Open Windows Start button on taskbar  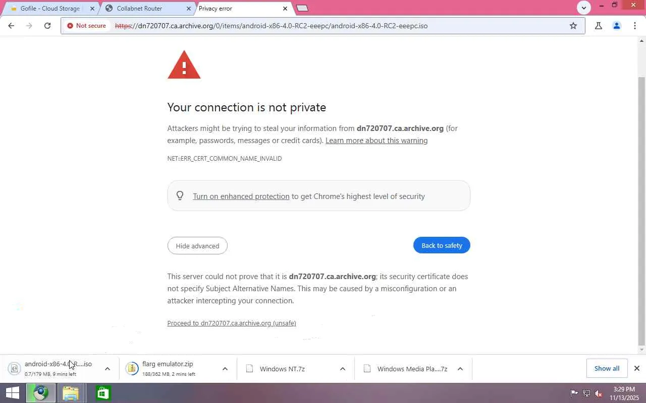pos(12,393)
